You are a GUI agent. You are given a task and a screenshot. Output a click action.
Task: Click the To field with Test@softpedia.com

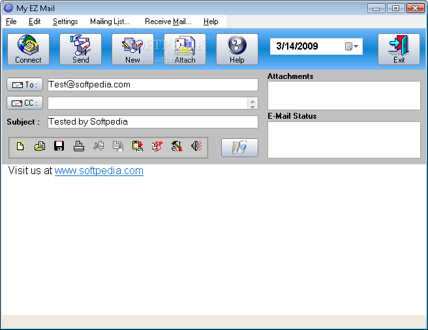pos(153,85)
